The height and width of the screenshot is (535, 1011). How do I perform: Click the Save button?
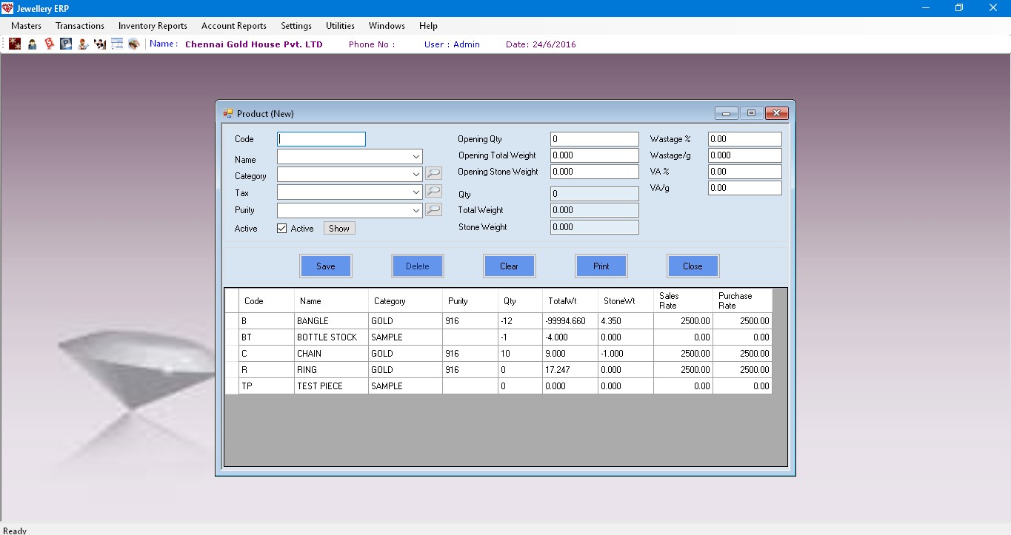click(x=326, y=266)
